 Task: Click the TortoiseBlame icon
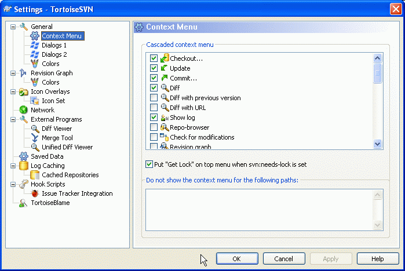[23, 203]
